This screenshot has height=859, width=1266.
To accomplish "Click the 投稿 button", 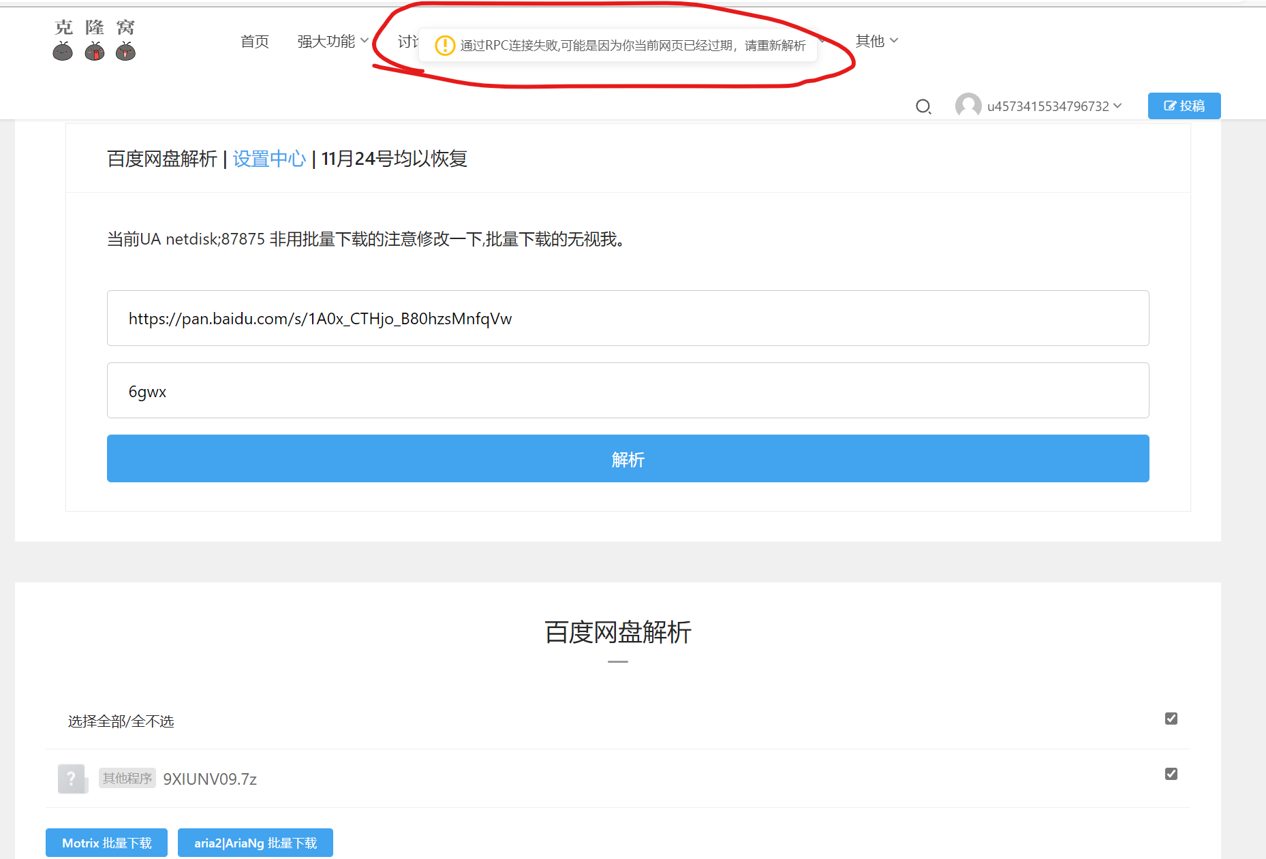I will [1184, 106].
